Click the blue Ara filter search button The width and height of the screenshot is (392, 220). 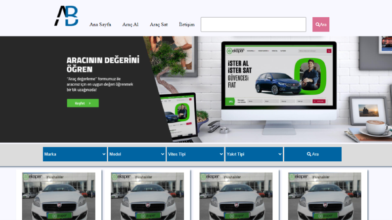coord(313,154)
